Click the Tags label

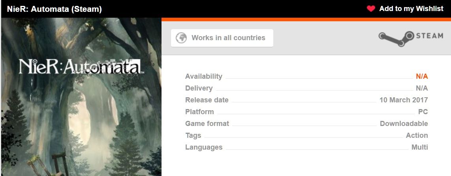tap(193, 135)
